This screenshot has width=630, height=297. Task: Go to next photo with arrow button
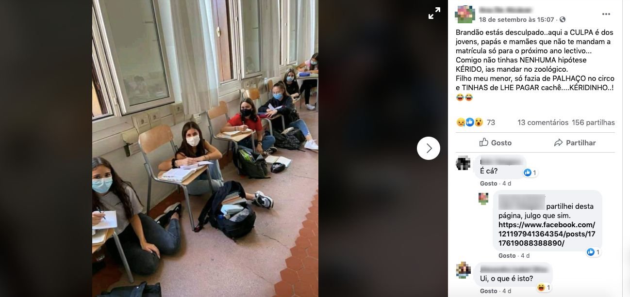tap(429, 148)
